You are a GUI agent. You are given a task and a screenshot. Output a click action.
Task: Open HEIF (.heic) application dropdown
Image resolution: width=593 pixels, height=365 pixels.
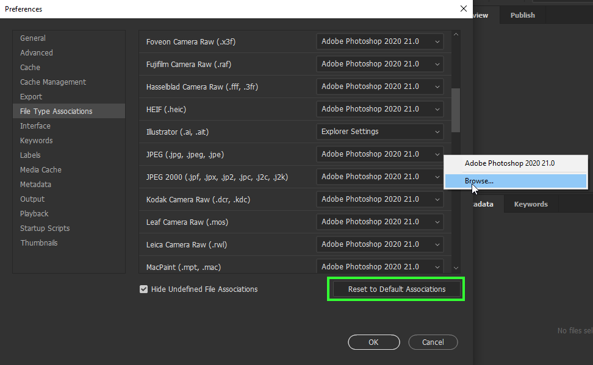[x=379, y=109]
